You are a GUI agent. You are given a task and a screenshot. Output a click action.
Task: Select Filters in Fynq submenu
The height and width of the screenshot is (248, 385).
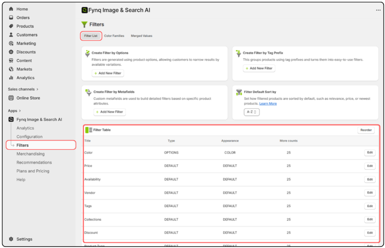click(x=41, y=145)
